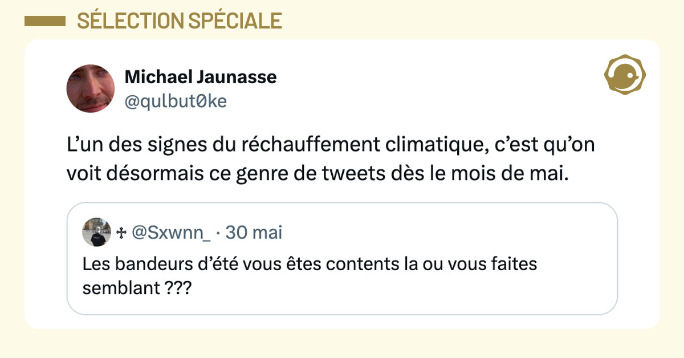This screenshot has height=358, width=684.
Task: Open the quoted tweet card
Action: [x=342, y=301]
